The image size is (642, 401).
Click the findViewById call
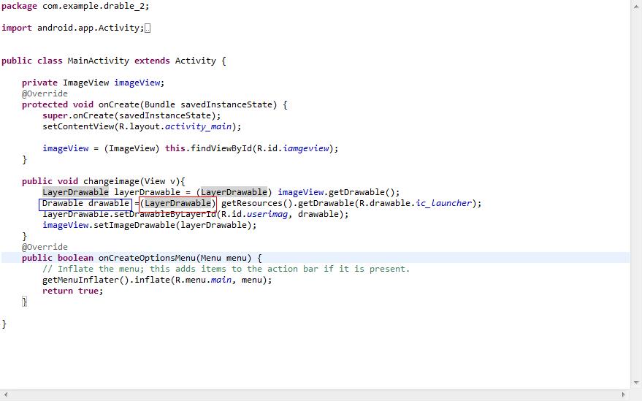pos(221,148)
